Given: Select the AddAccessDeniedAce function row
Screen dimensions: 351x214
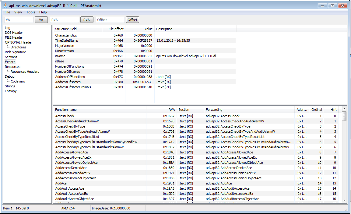Looking at the screenshot, I should coord(71,168).
